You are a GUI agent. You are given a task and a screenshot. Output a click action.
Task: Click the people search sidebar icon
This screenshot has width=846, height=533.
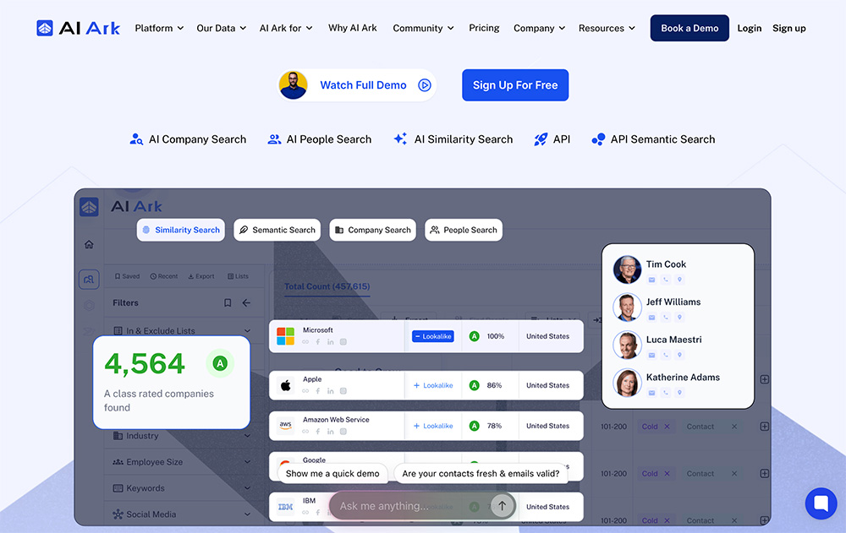coord(89,279)
